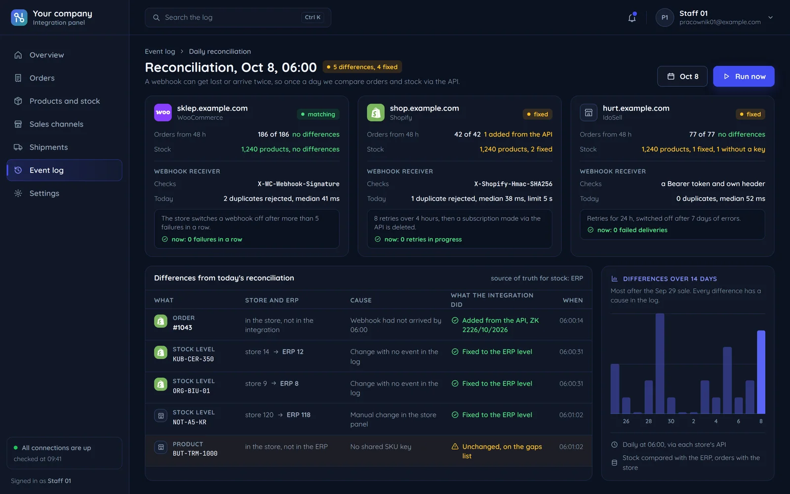Click the Shopify icon in order #1043 row

coord(160,322)
